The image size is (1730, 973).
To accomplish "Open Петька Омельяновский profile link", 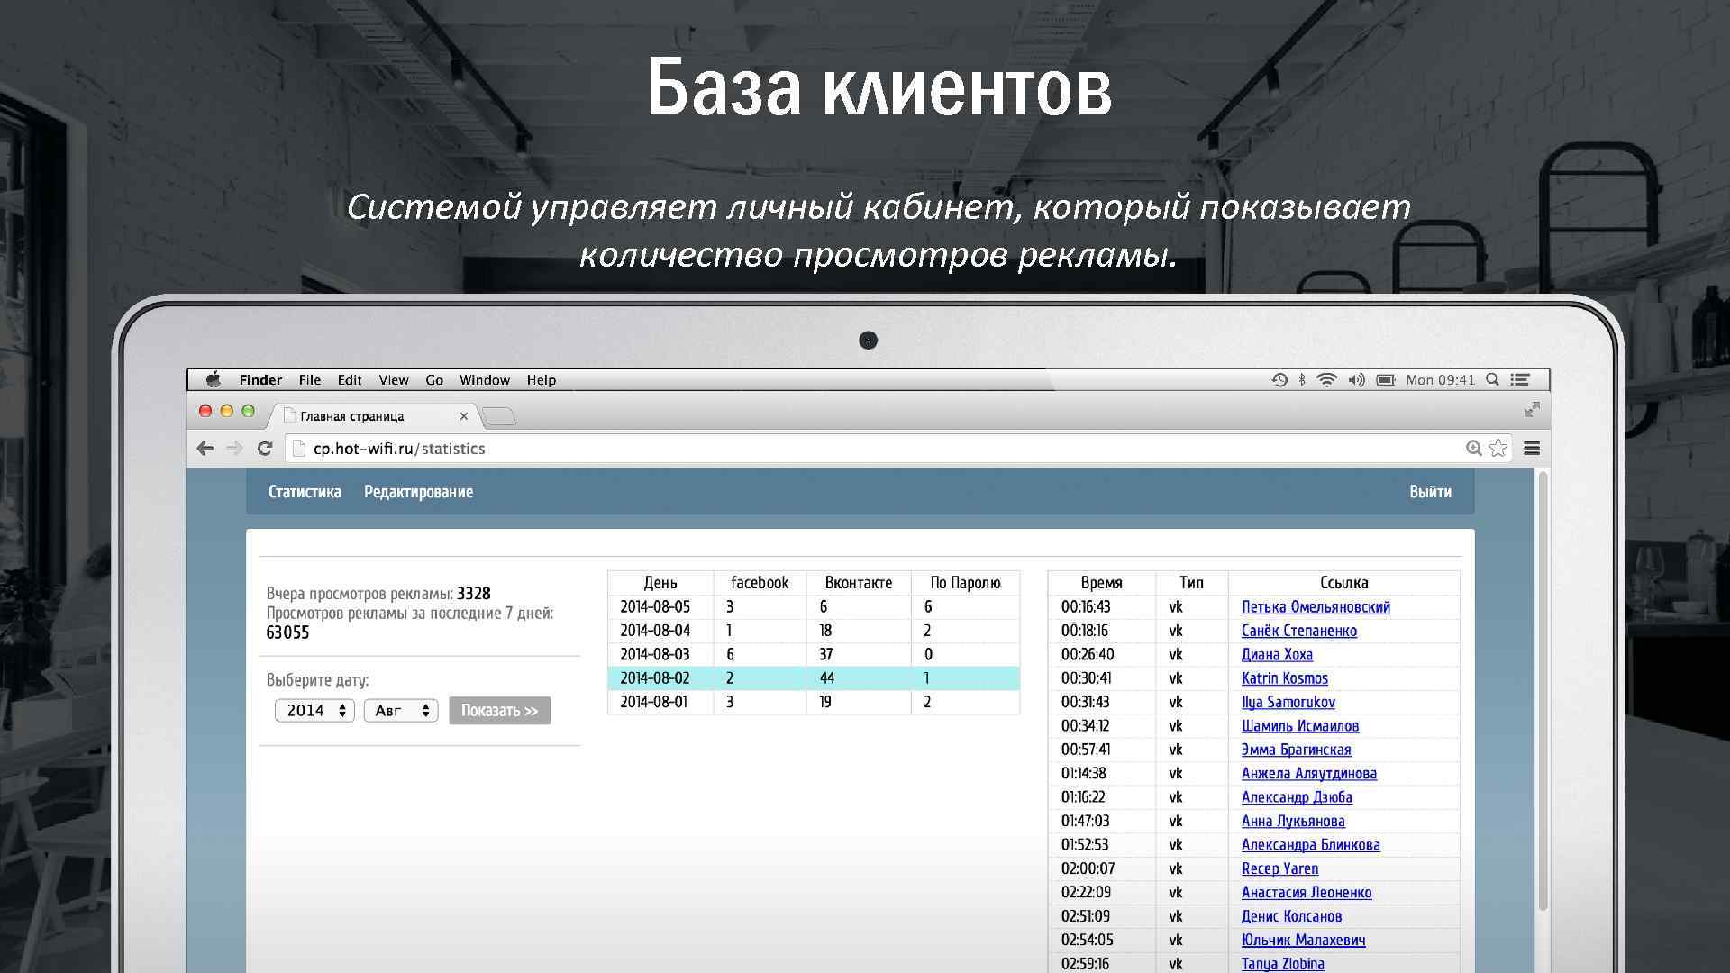I will [1316, 607].
